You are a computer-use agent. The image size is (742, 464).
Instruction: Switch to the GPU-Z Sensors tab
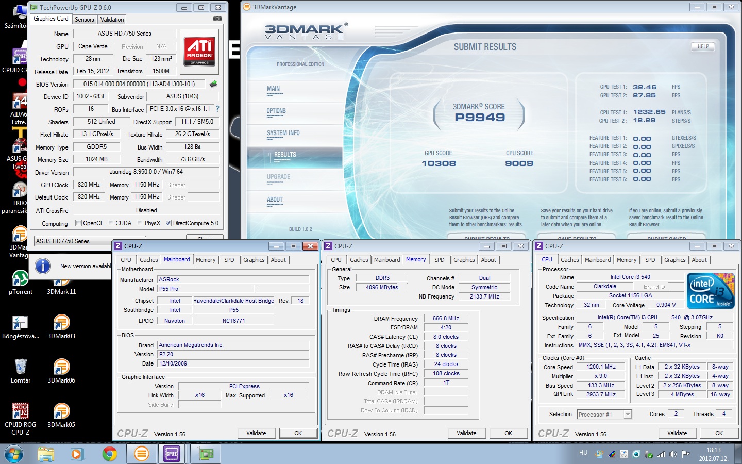84,20
